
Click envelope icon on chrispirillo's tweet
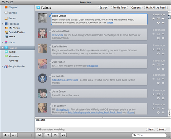(x=158, y=79)
